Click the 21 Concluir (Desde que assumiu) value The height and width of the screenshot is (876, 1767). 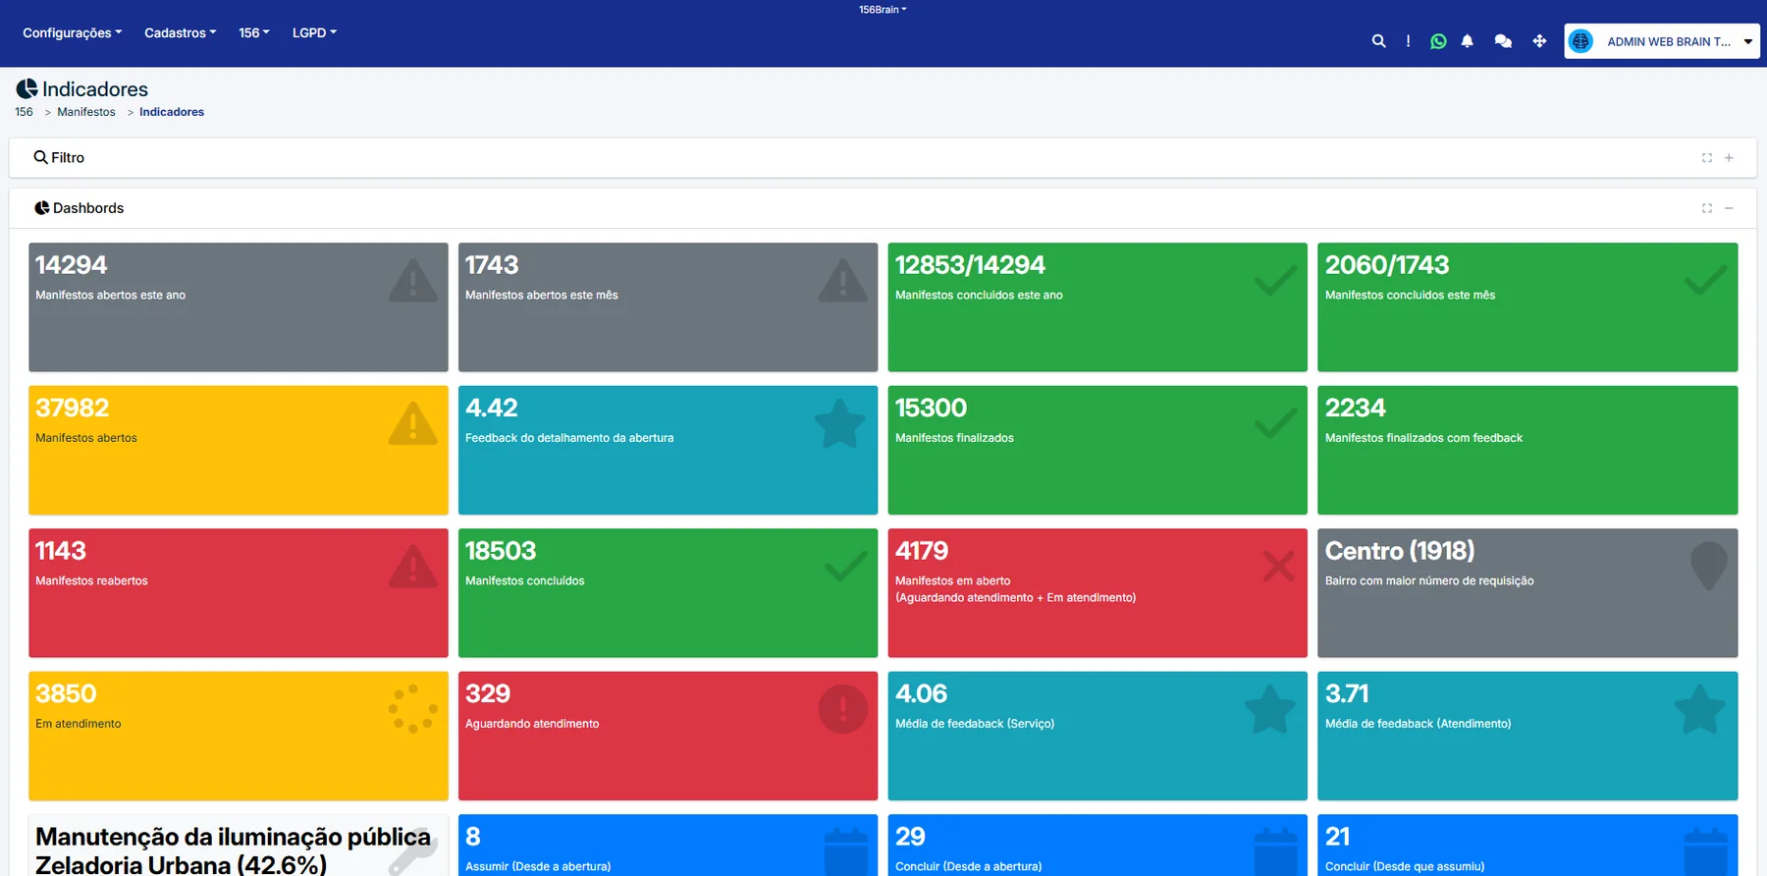coord(1338,837)
